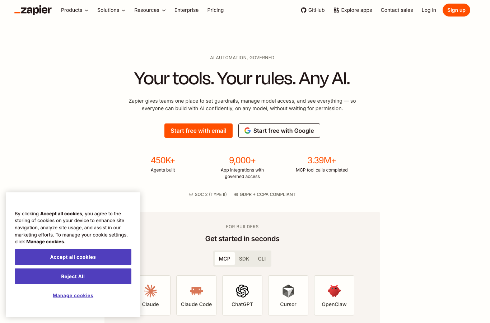
Task: Select the MCP tab
Action: click(225, 259)
